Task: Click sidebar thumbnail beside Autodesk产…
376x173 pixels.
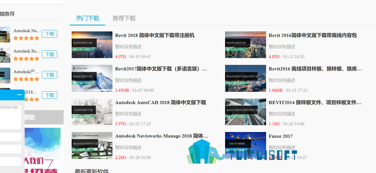Action: [x=5, y=75]
